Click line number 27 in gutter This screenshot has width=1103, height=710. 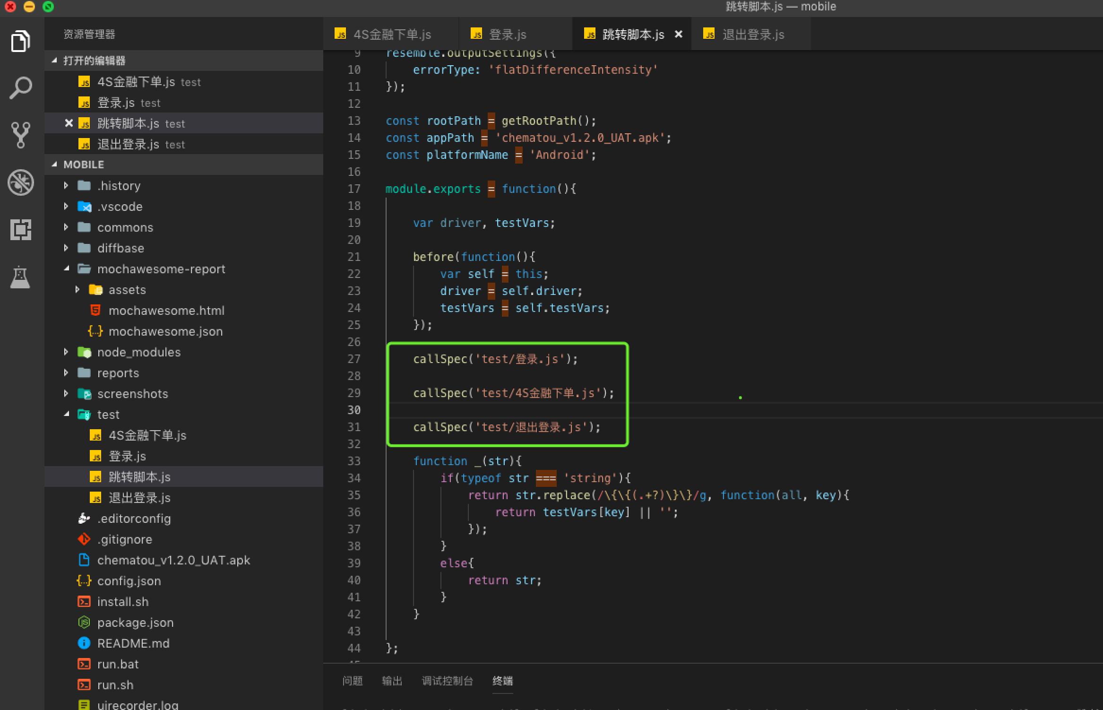(354, 359)
